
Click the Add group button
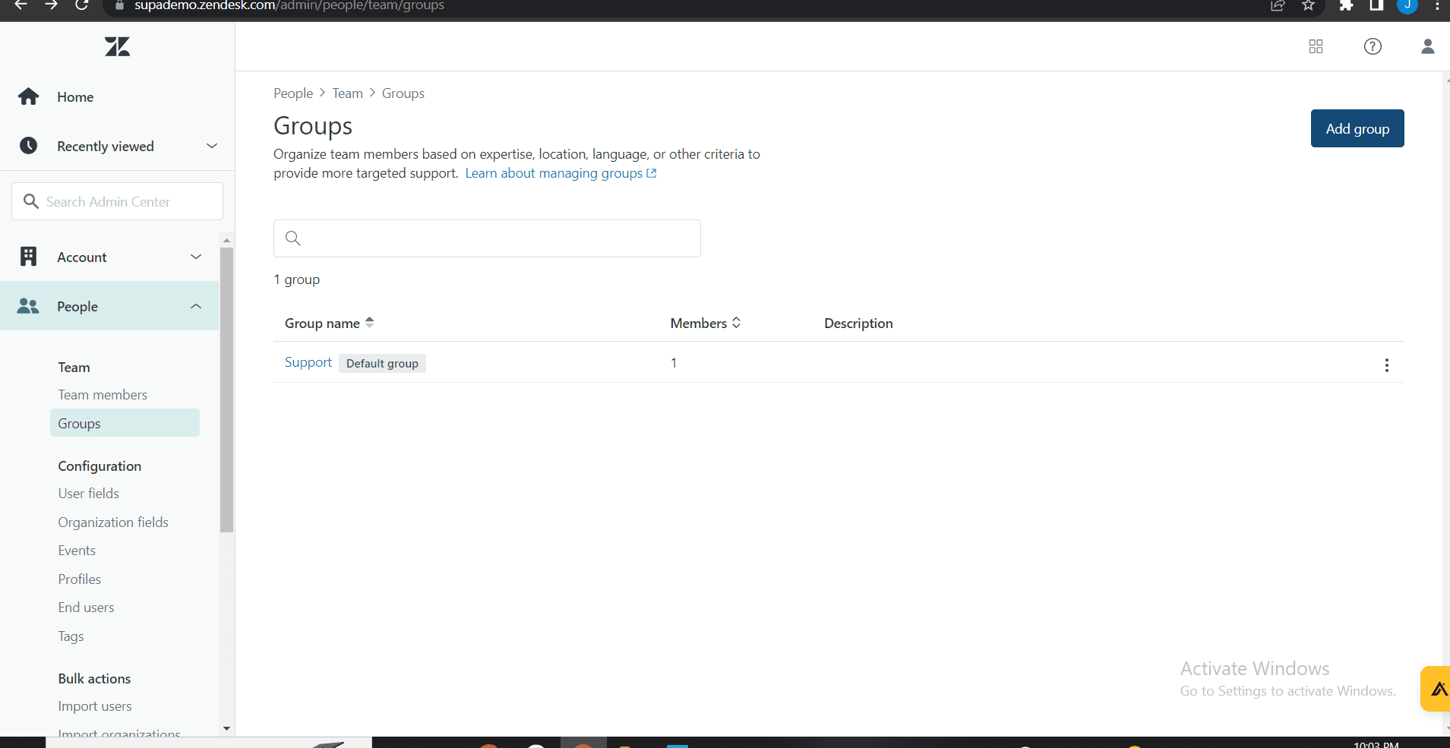tap(1357, 128)
